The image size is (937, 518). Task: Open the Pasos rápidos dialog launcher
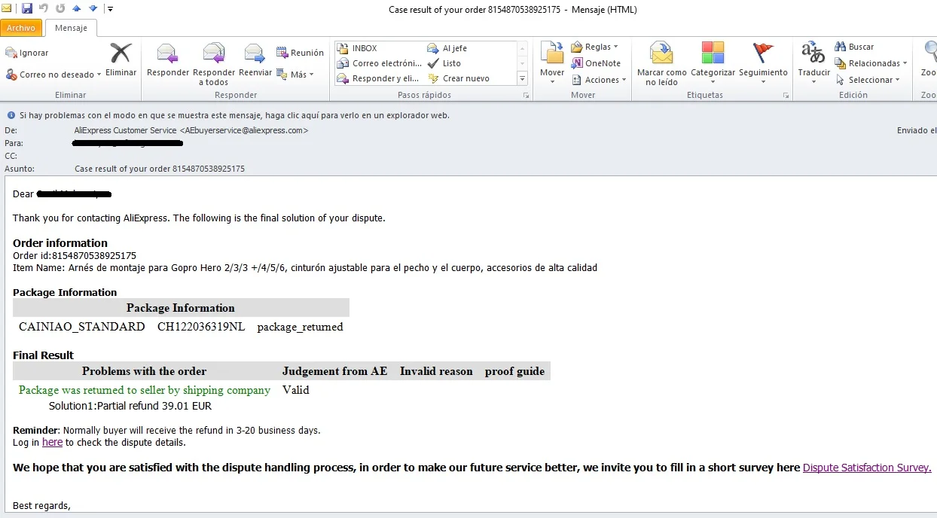526,96
